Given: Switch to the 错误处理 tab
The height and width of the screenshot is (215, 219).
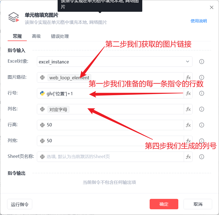Looking at the screenshot, I should tap(60, 36).
